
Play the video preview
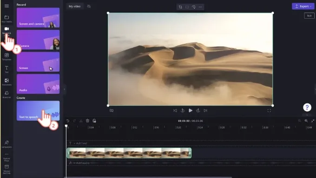(190, 110)
